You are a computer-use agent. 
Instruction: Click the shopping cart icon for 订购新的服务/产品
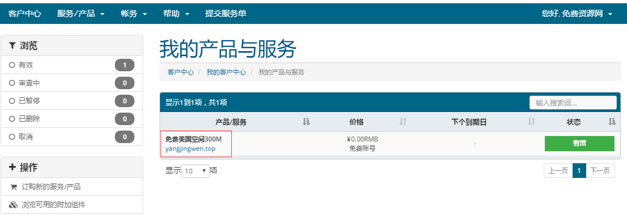pyautogui.click(x=13, y=187)
